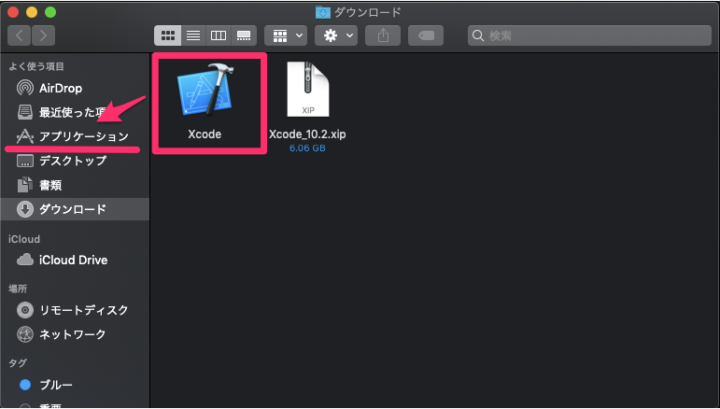Click the 書類 documents icon
This screenshot has height=409, width=720.
(25, 185)
